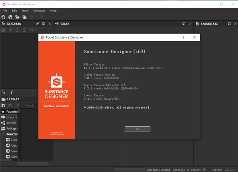Select Favorites in the Library list
Viewport: 238px width, 172px height.
(x=9, y=112)
